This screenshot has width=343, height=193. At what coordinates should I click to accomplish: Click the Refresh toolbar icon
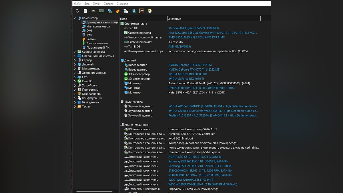pyautogui.click(x=77, y=11)
